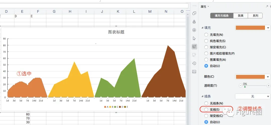Open the 填充 preset color dropdown

pos(268,28)
